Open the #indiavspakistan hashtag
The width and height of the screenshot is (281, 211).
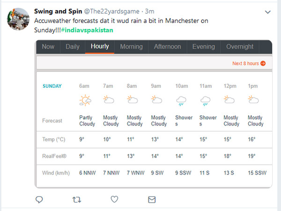coord(87,30)
